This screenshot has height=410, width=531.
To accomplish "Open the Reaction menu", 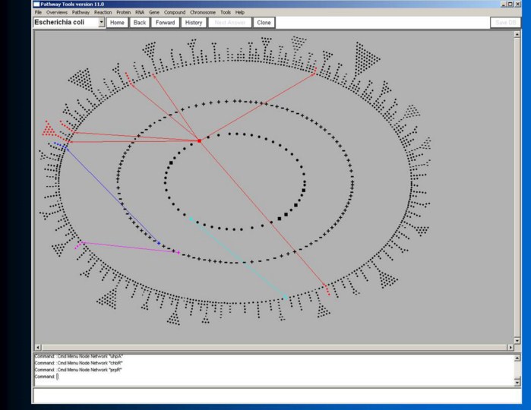I will click(x=103, y=13).
